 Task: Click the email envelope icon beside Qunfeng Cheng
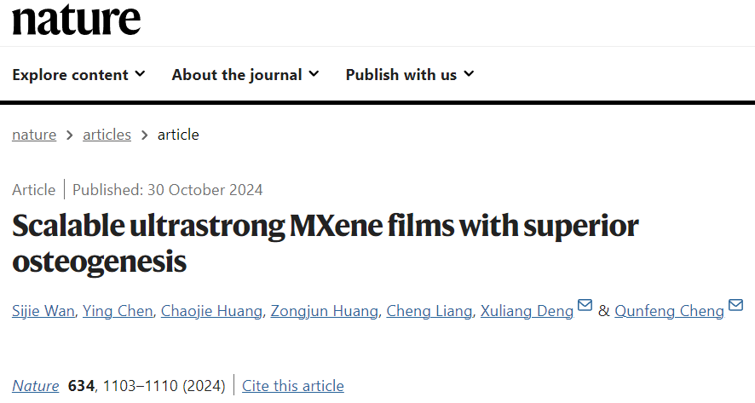click(x=736, y=306)
